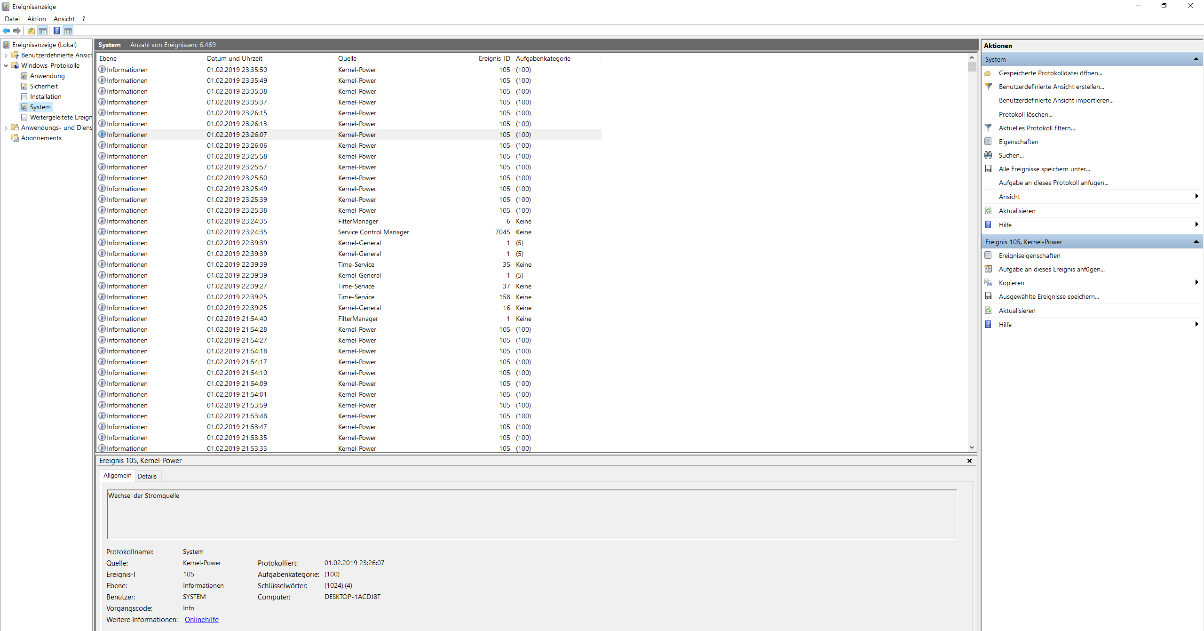The width and height of the screenshot is (1204, 631).
Task: Expand 'Benutzerdefinierte Ansichten' tree node
Action: pyautogui.click(x=6, y=55)
